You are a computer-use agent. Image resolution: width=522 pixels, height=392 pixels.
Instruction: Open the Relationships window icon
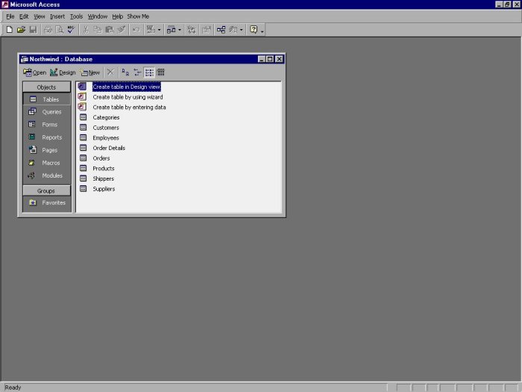[x=221, y=29]
